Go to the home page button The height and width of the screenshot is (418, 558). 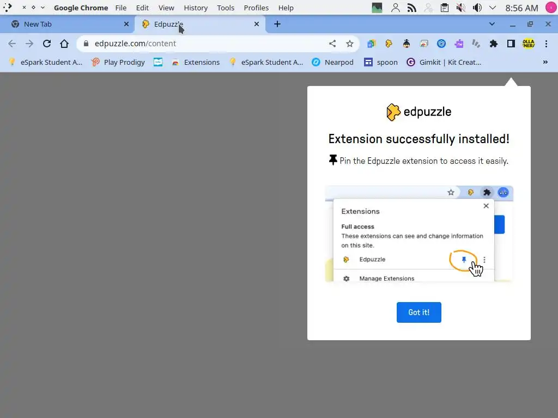(64, 44)
